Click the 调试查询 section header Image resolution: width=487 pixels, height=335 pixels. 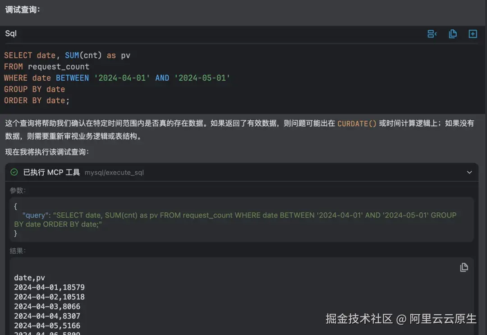(21, 9)
